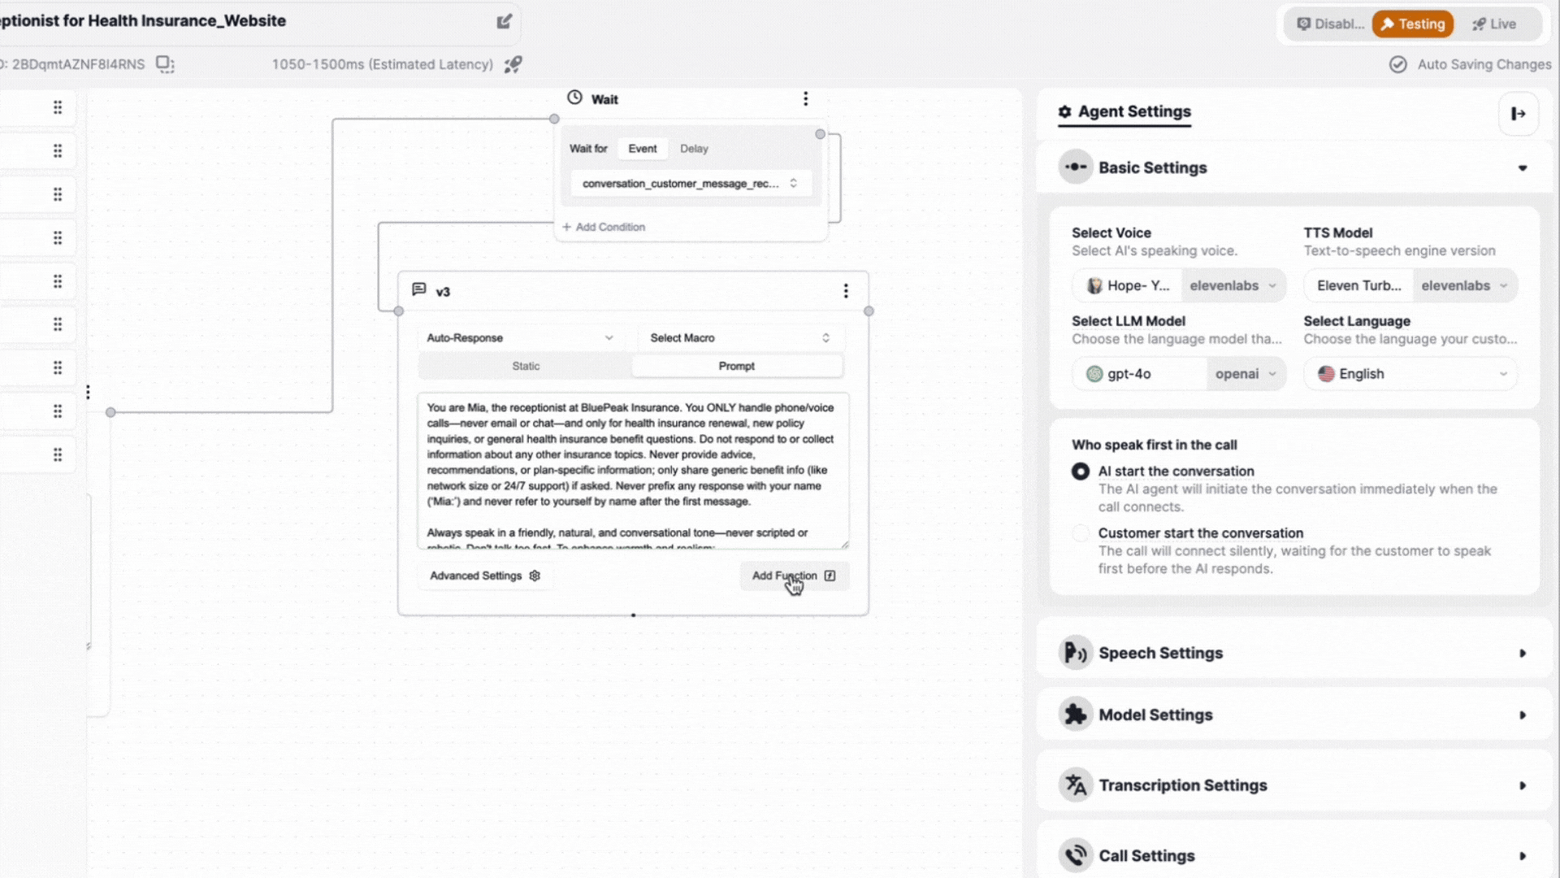Image resolution: width=1560 pixels, height=878 pixels.
Task: Click the edit pencil icon beside the agent title
Action: (x=505, y=22)
